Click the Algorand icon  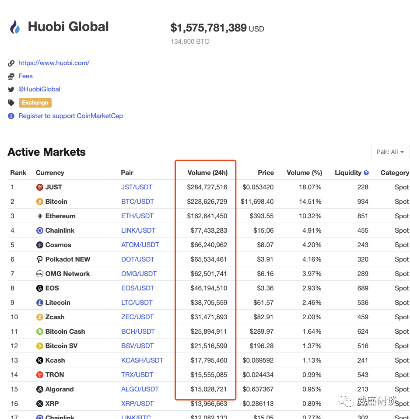point(39,389)
